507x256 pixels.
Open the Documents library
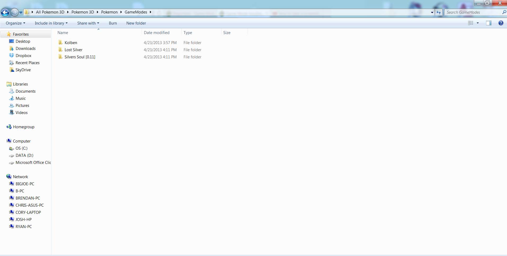[25, 91]
